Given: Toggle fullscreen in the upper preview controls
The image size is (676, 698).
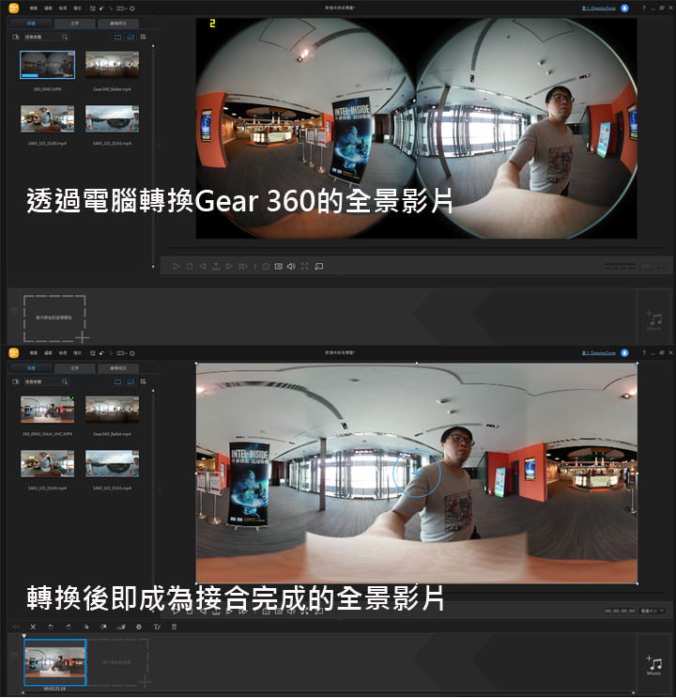Looking at the screenshot, I should pos(304,267).
